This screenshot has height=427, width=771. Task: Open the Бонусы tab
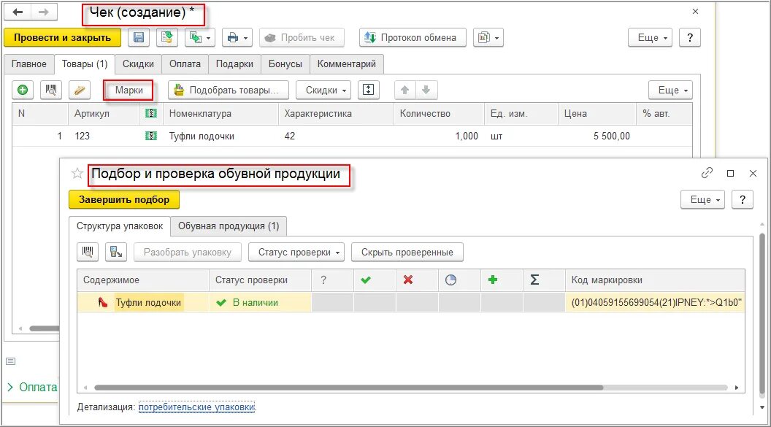[x=285, y=64]
